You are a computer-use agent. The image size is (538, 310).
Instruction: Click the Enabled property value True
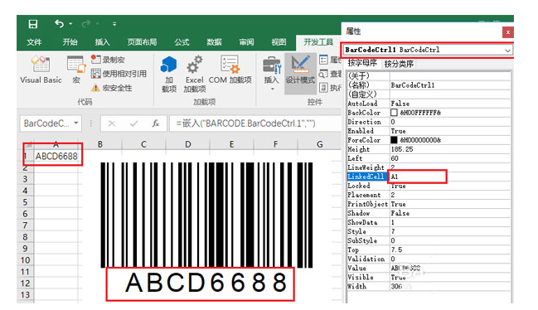(450, 131)
